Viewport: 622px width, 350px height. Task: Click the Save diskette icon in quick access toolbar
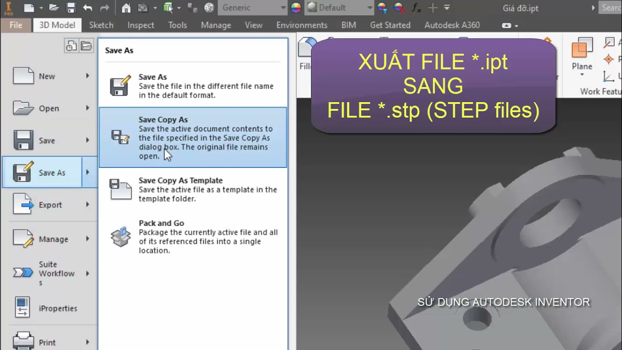coord(71,8)
